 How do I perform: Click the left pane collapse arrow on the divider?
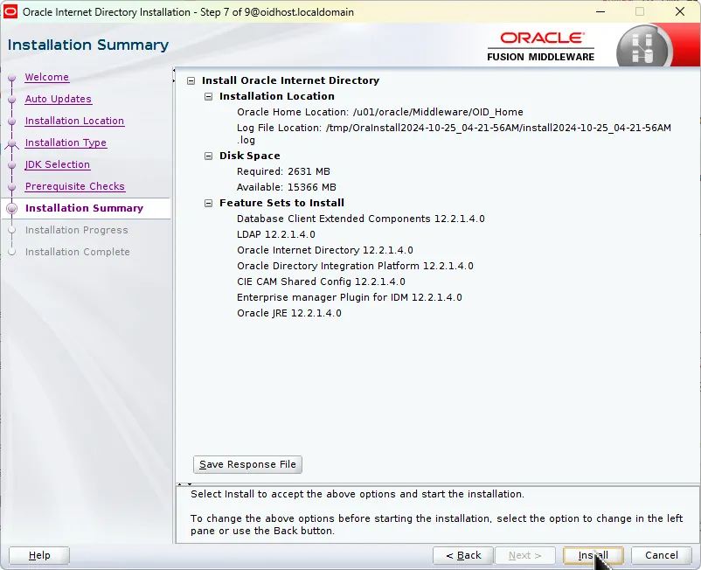(174, 71)
